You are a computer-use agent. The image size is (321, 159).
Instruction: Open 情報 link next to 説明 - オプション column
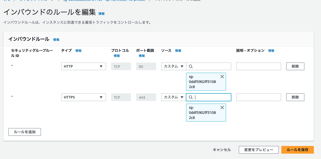click(x=271, y=51)
